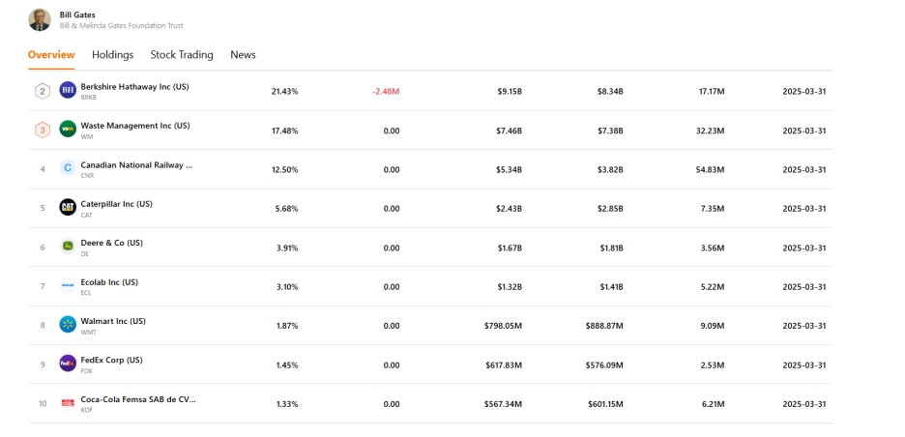Viewport: 905px width, 437px height.
Task: Open Ecolab Inc (US) stock link
Action: tap(109, 282)
